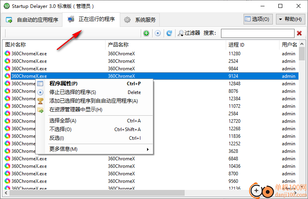Clear search with the red X icon
Image resolution: width=308 pixels, height=199 pixels.
point(299,33)
